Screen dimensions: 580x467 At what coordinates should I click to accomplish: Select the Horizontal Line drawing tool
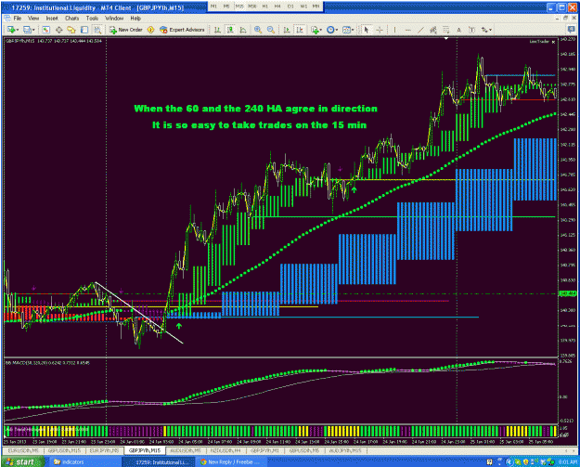click(407, 30)
